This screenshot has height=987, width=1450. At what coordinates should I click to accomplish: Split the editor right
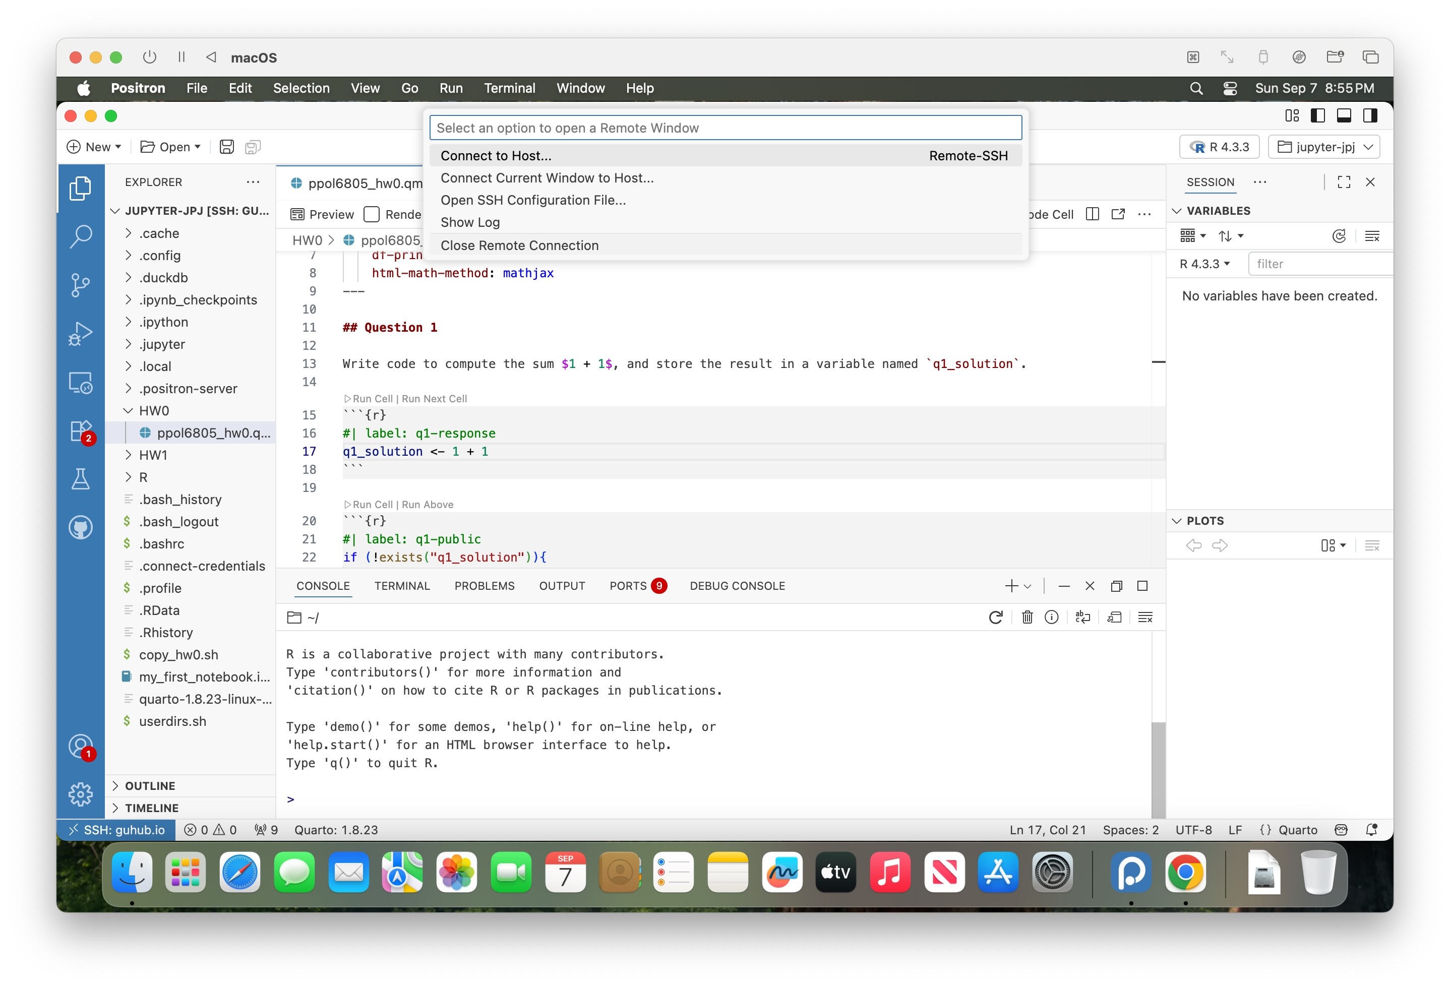click(x=1092, y=214)
